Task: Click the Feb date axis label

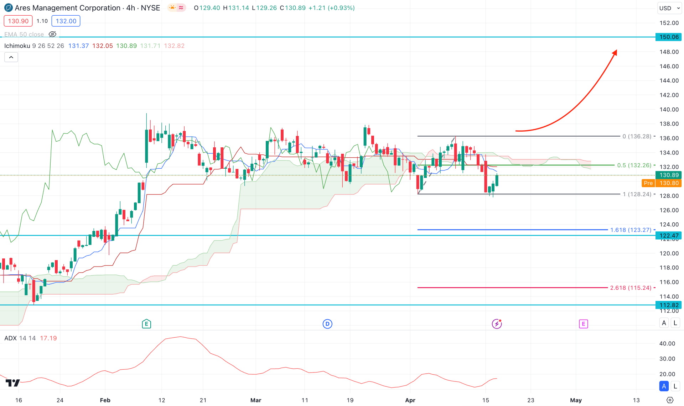Action: (x=105, y=400)
